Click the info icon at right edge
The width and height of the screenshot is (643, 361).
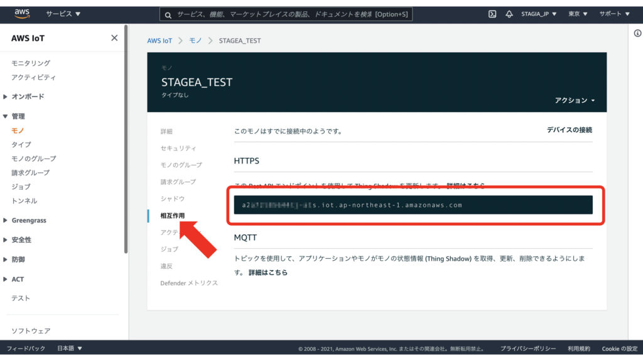(637, 34)
